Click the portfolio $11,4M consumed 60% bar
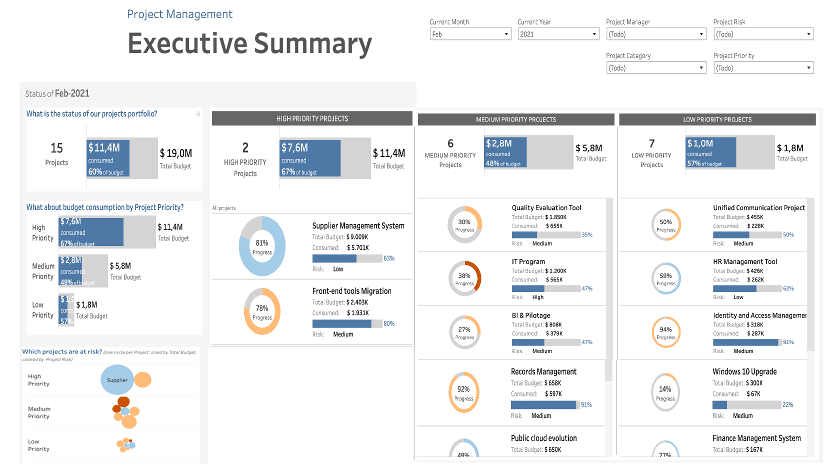Image resolution: width=834 pixels, height=471 pixels. (108, 158)
